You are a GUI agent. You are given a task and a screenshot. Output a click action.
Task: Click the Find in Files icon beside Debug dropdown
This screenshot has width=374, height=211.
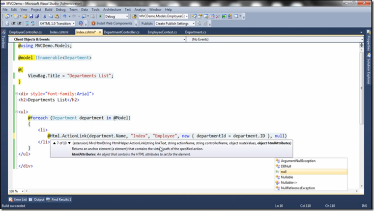point(134,16)
